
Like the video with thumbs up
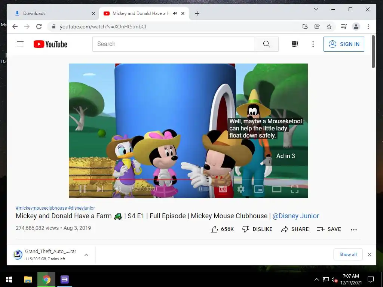pos(222,229)
